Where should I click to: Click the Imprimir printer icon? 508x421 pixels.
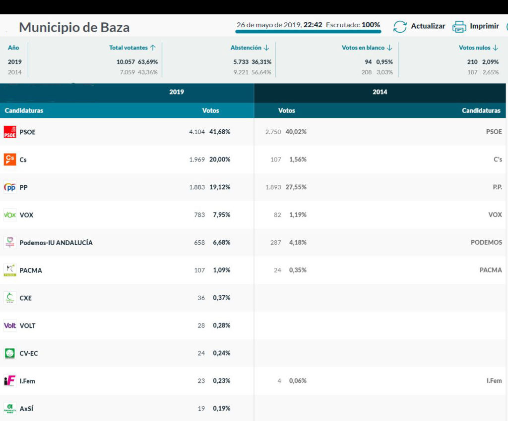[459, 27]
